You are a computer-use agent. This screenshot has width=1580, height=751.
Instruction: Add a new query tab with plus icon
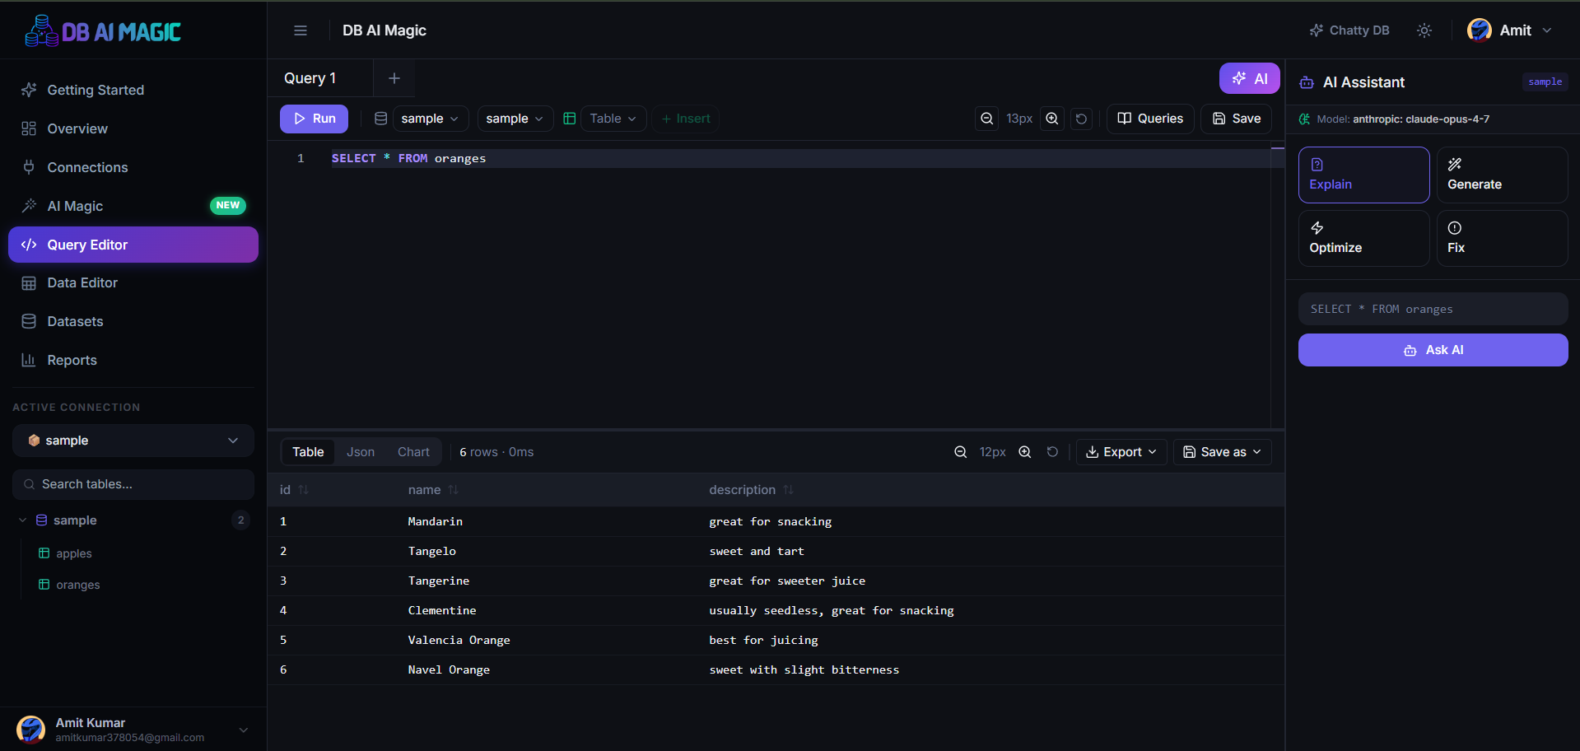pos(394,78)
